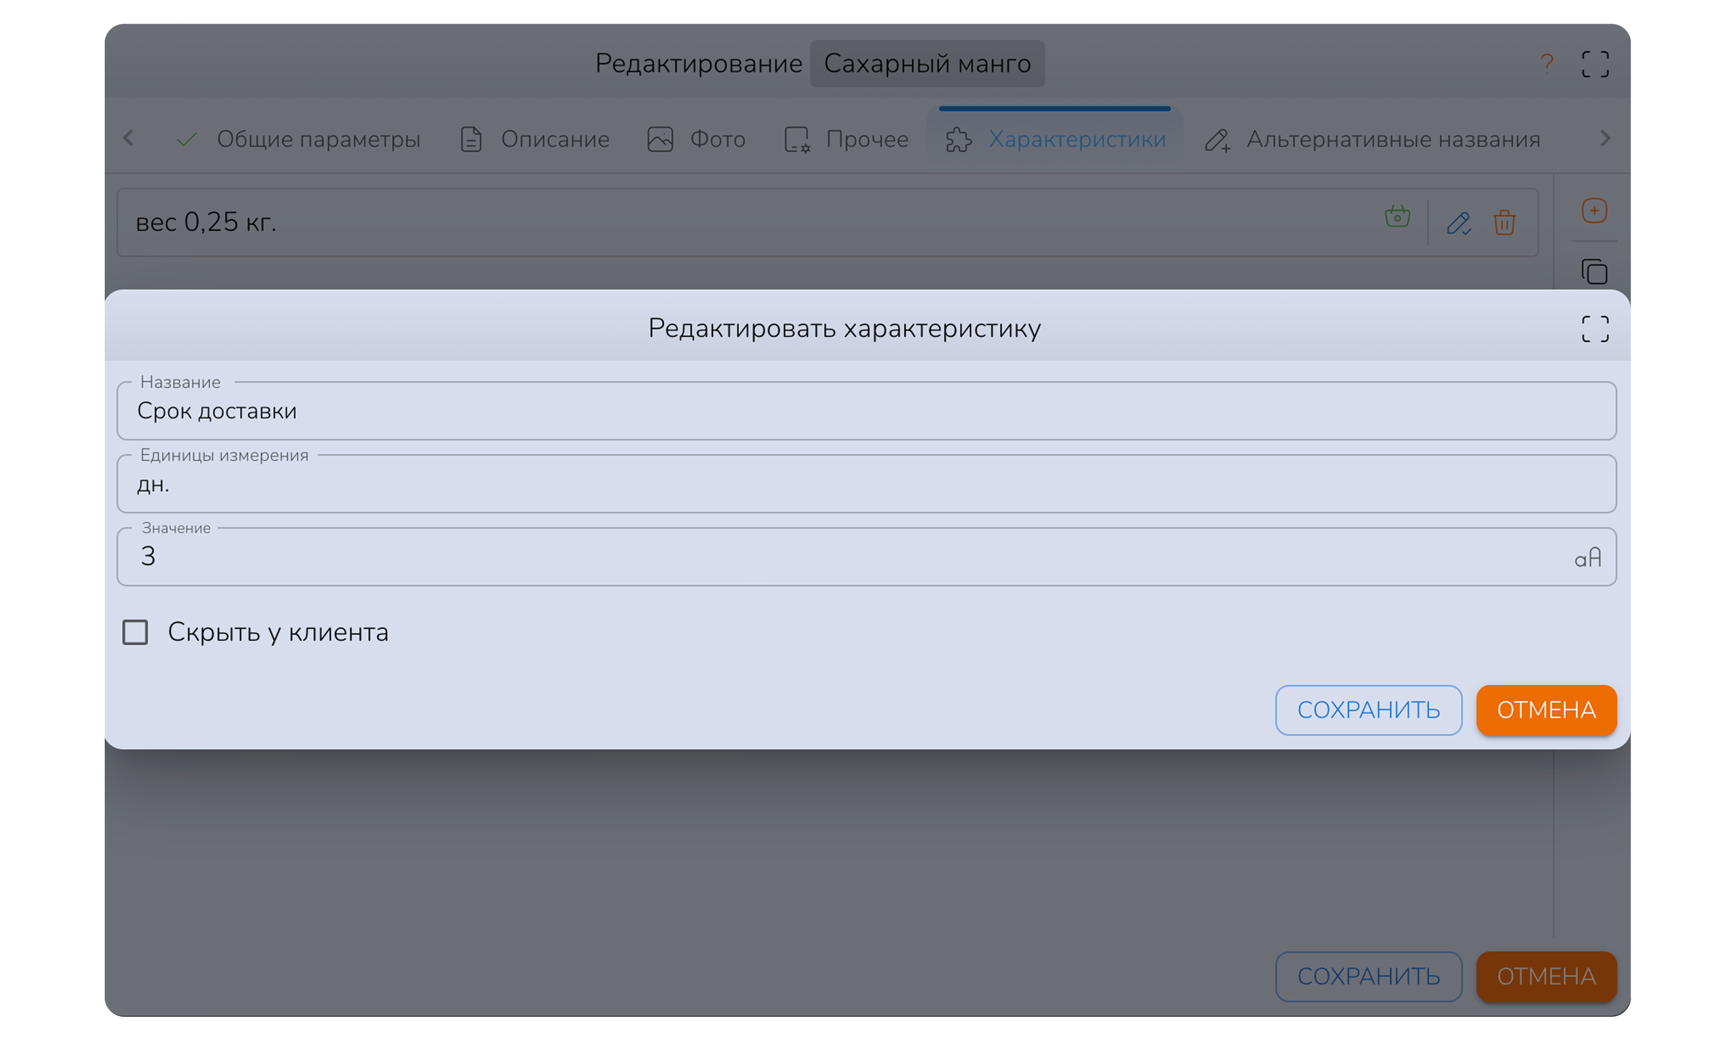Click ОТМЕНА at the bottom of background window
This screenshot has height=1041, width=1736.
tap(1546, 976)
